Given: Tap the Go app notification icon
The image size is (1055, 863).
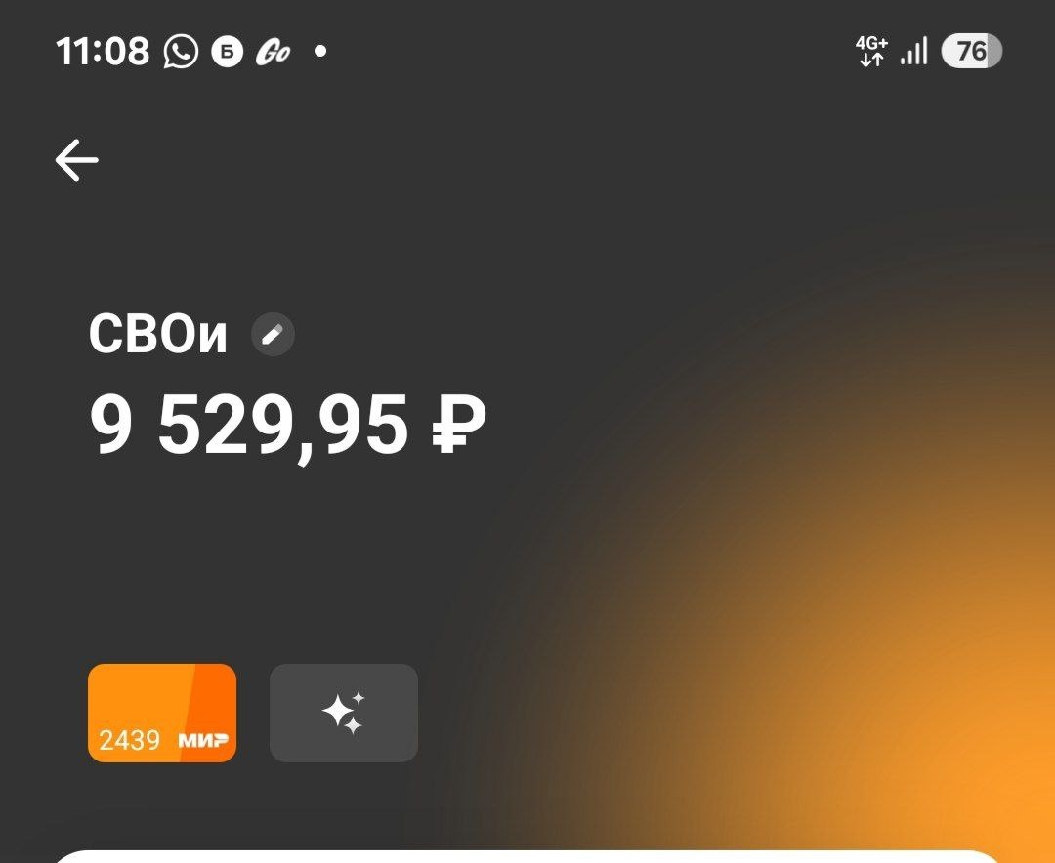Looking at the screenshot, I should click(274, 52).
